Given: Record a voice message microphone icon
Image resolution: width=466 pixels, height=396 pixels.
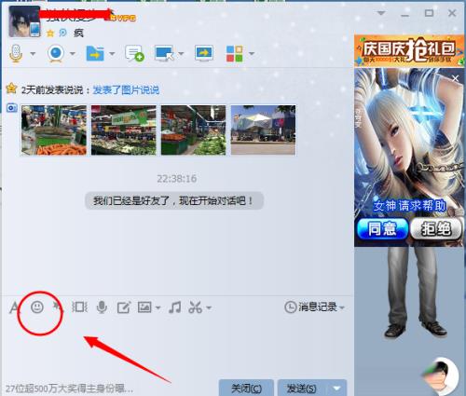Looking at the screenshot, I should tap(102, 307).
